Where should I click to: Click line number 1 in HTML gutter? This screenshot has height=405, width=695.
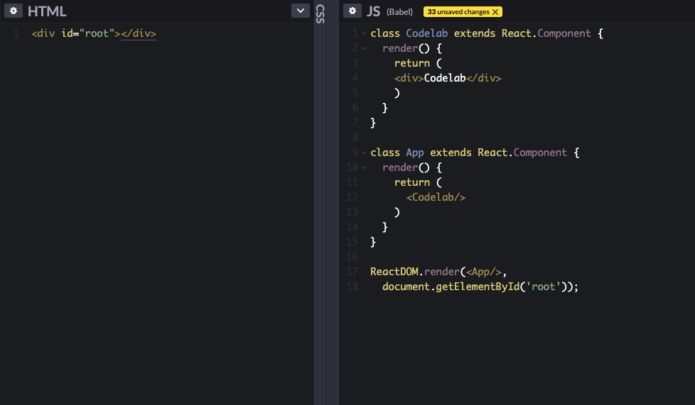point(16,33)
